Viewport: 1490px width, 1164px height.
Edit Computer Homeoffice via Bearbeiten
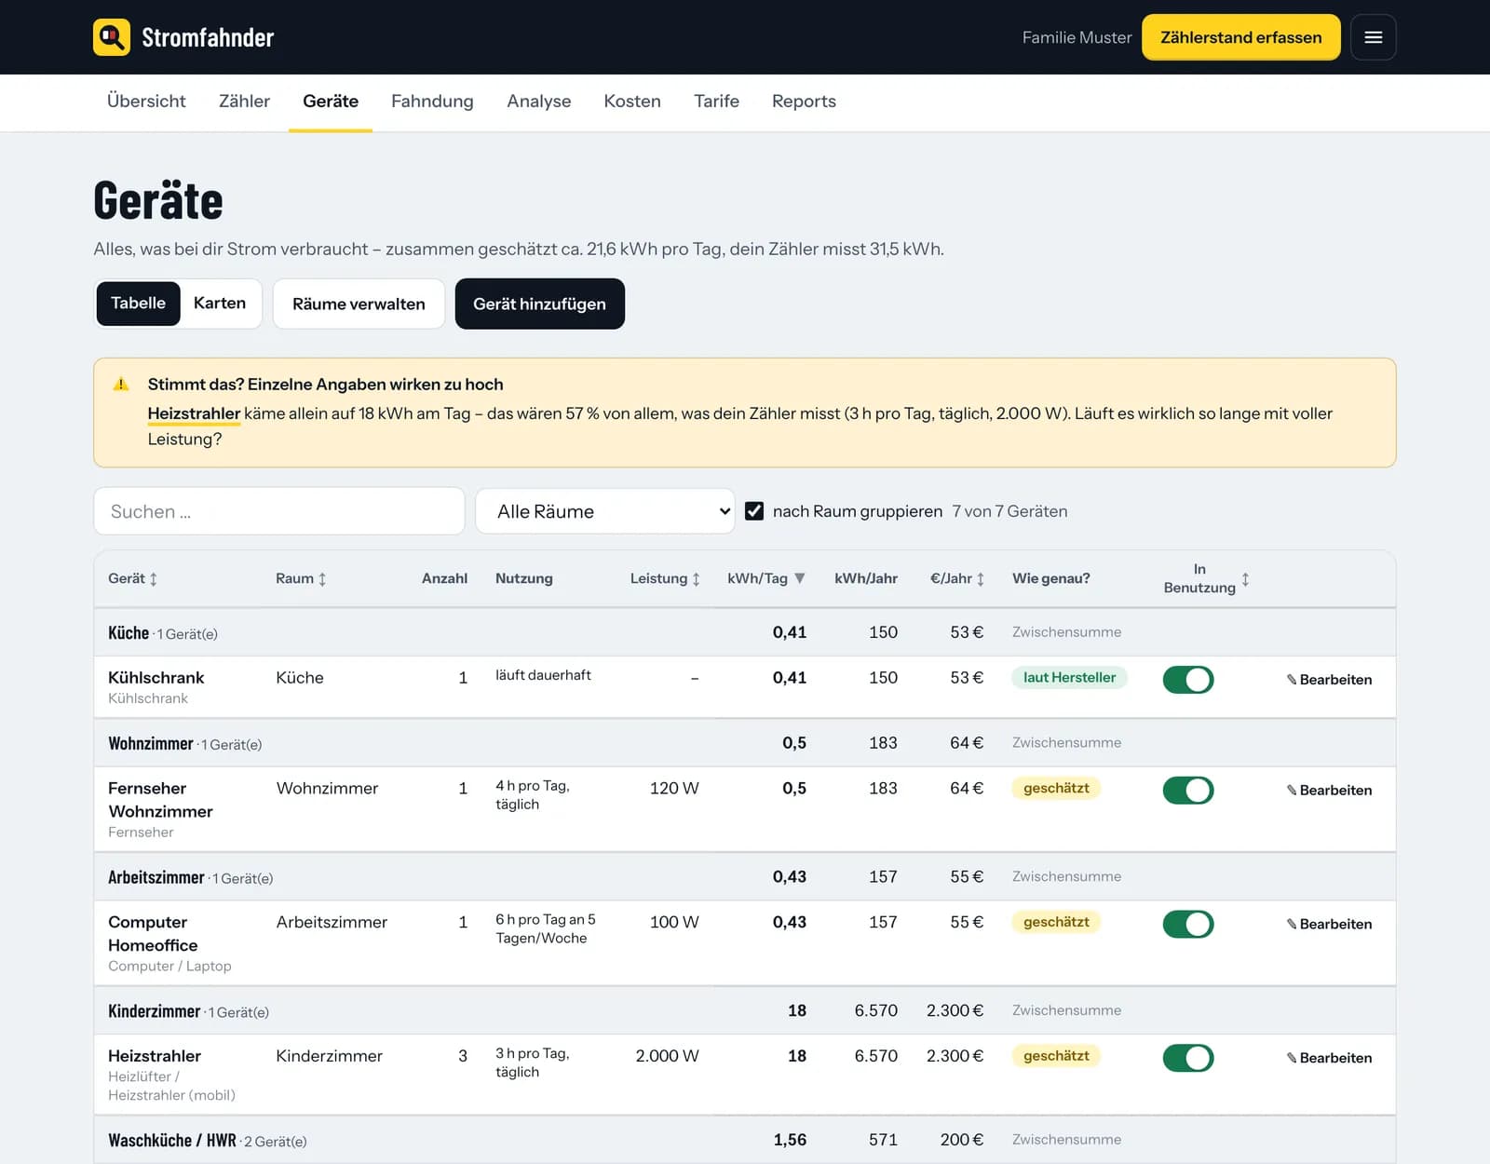(x=1329, y=925)
